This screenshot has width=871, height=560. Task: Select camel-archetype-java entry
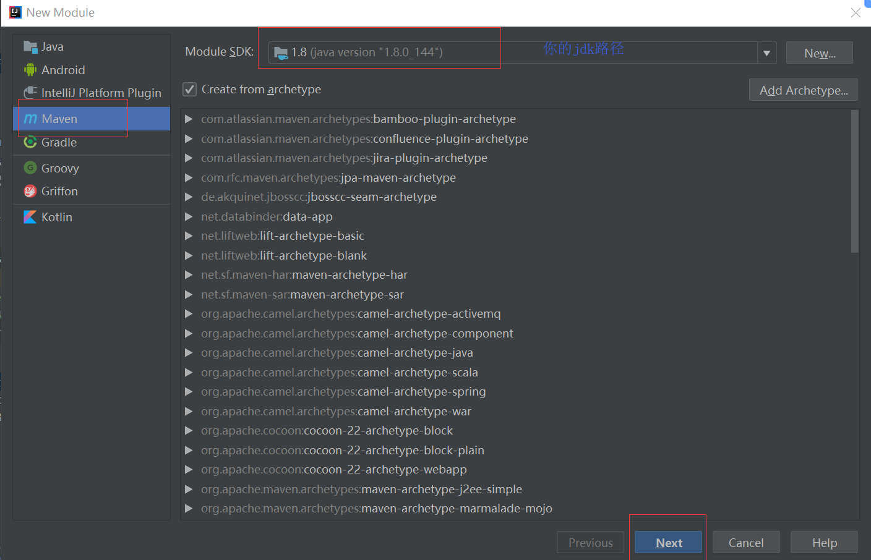337,352
